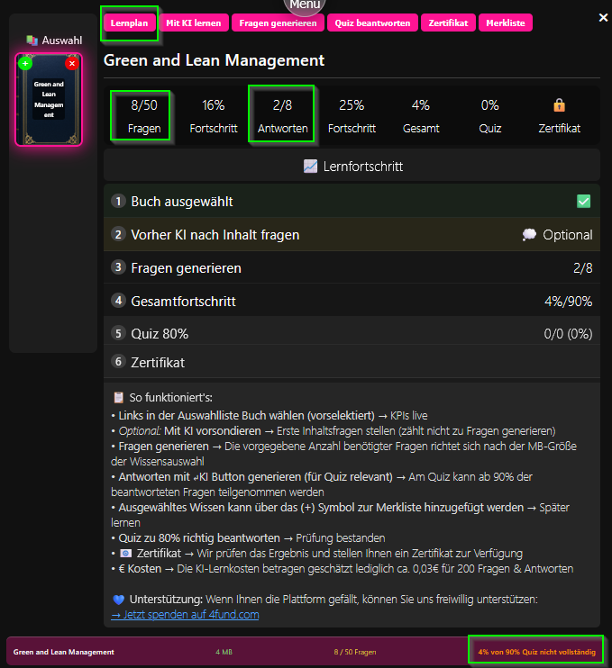Follow the Jetzt spenden auf 4fund.com link
612x668 pixels.
185,615
